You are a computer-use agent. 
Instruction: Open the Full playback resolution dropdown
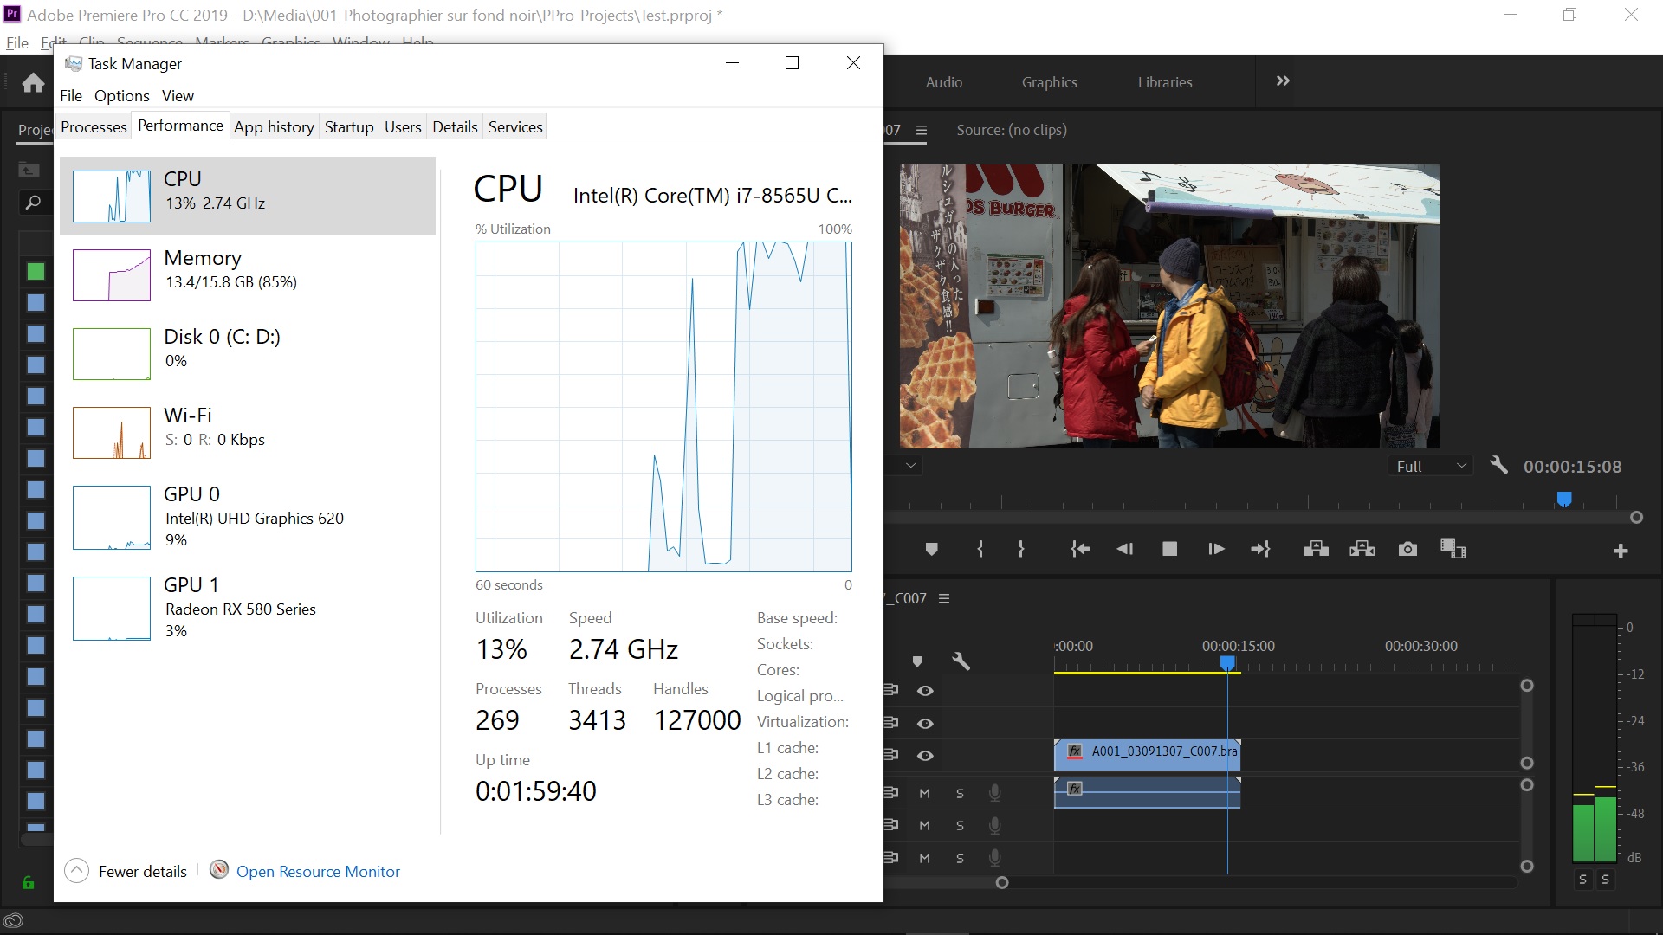[x=1430, y=465]
